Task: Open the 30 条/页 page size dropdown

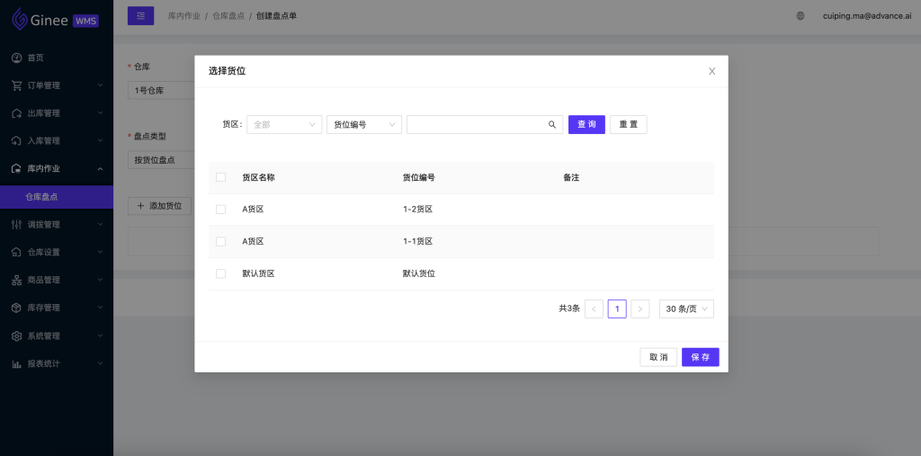Action: (x=686, y=309)
